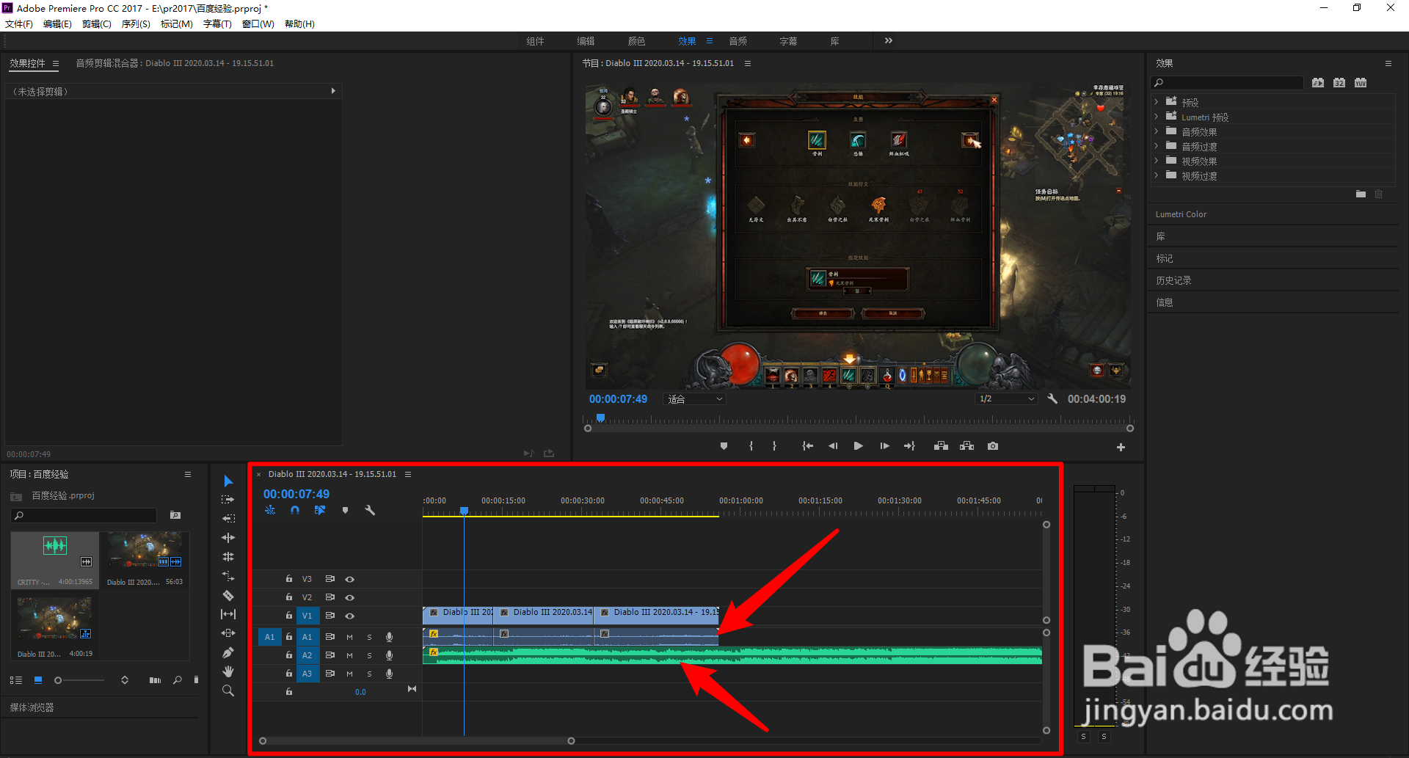Toggle sync lock for track A3
The image size is (1409, 758).
pyautogui.click(x=330, y=674)
